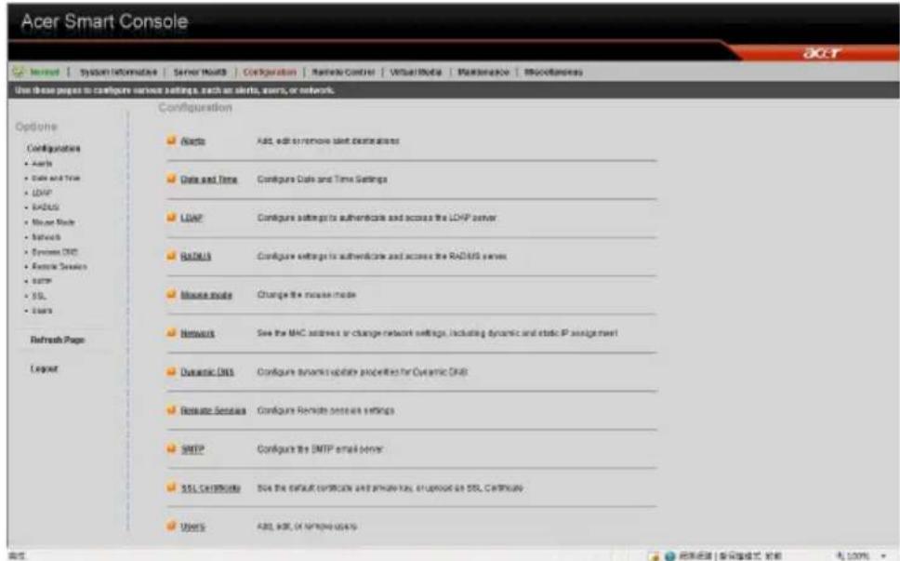
Task: Open the Dynamic DNS link in main list
Action: (x=207, y=372)
